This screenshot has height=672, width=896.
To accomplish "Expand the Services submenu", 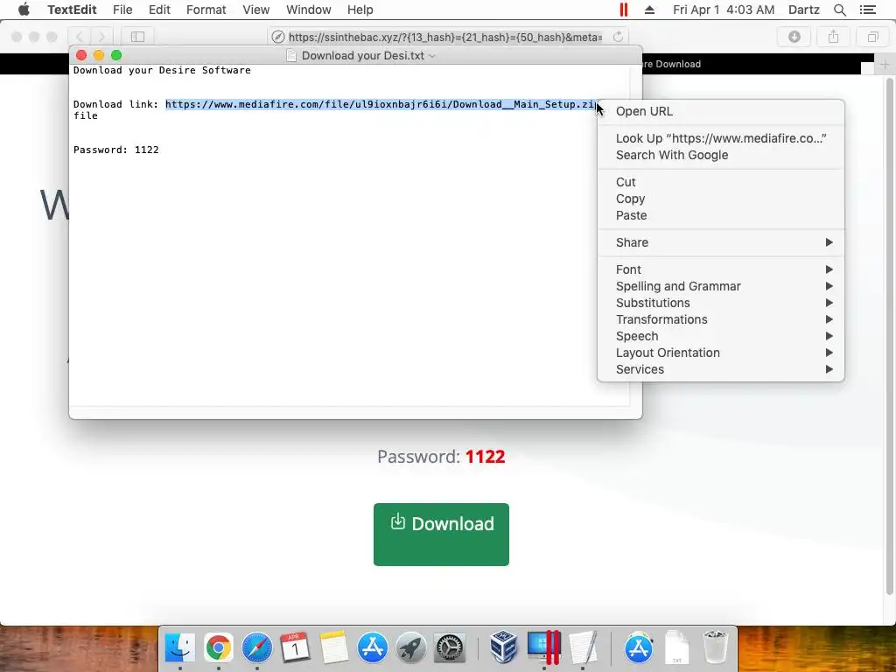I will (x=721, y=368).
